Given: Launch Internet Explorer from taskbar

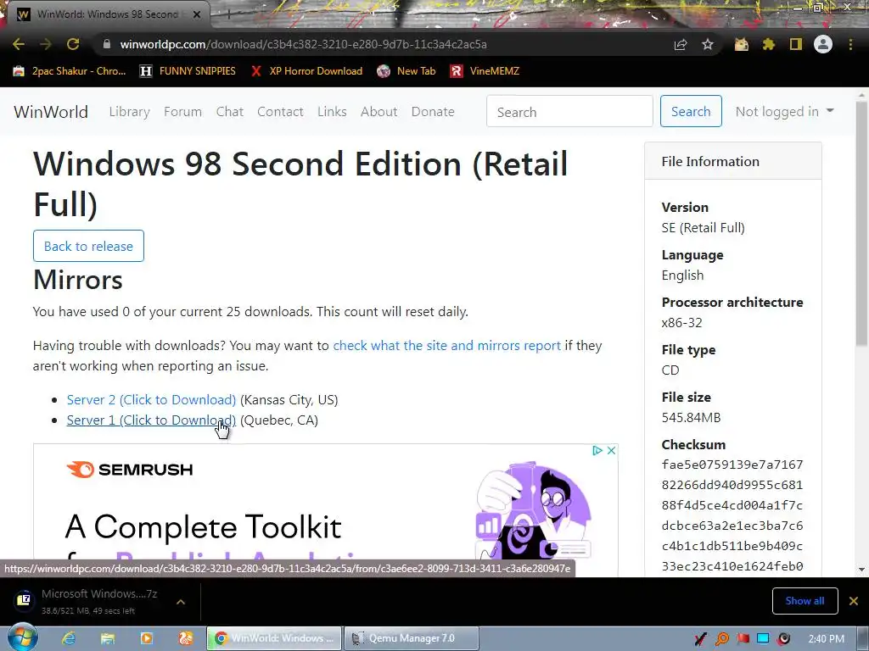Looking at the screenshot, I should pyautogui.click(x=69, y=638).
